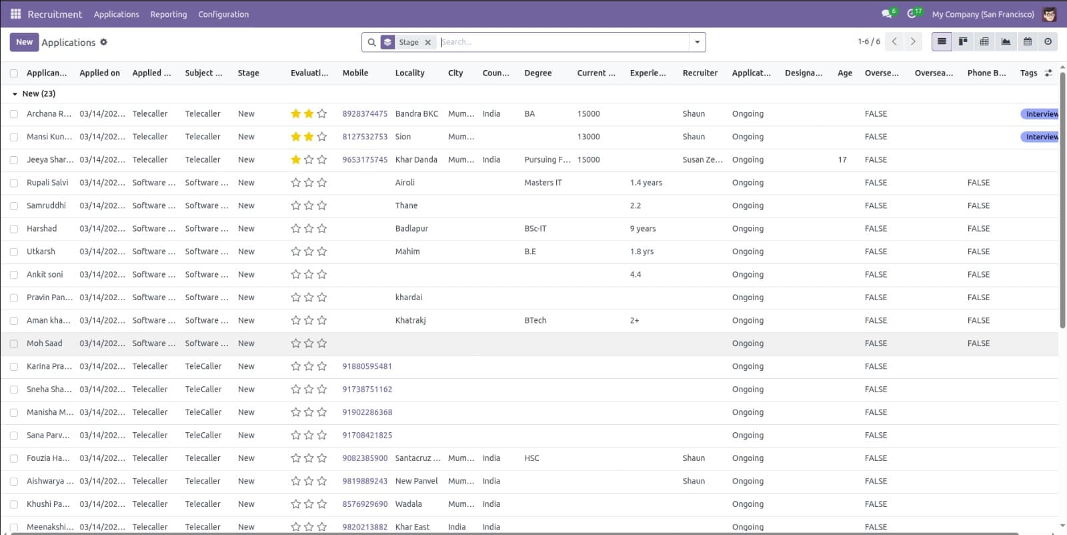Toggle the select-all header checkbox

pyautogui.click(x=14, y=73)
